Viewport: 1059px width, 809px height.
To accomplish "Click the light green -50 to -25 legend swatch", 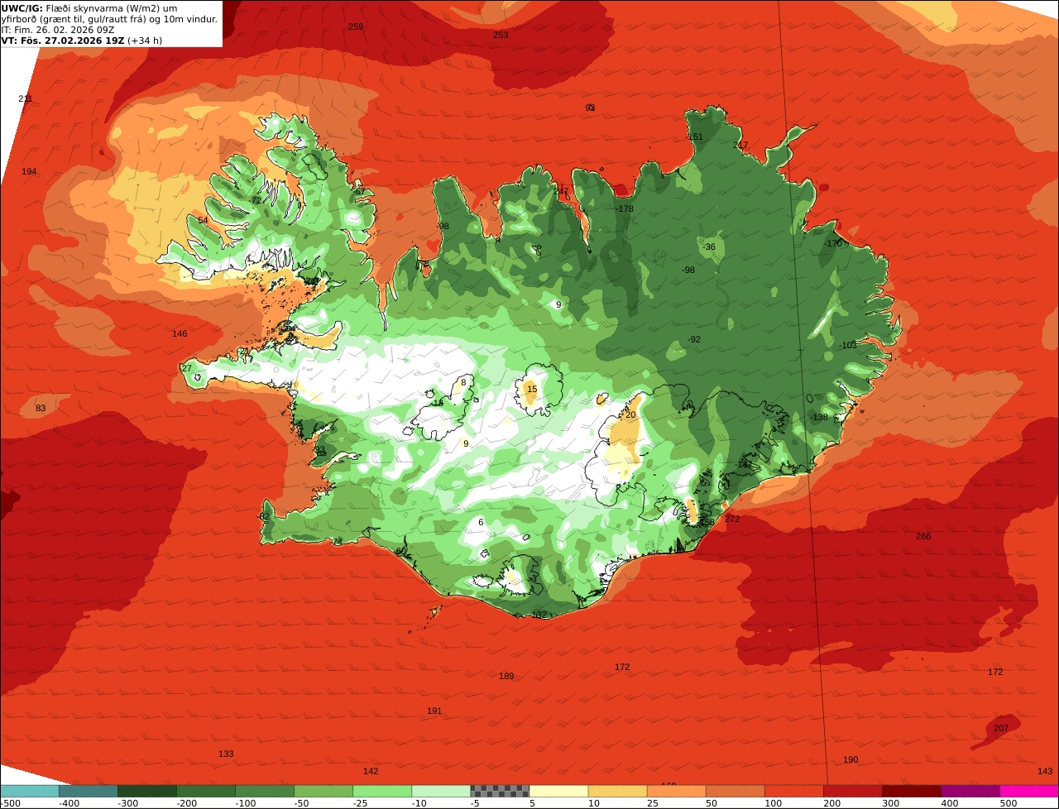I will click(x=323, y=791).
